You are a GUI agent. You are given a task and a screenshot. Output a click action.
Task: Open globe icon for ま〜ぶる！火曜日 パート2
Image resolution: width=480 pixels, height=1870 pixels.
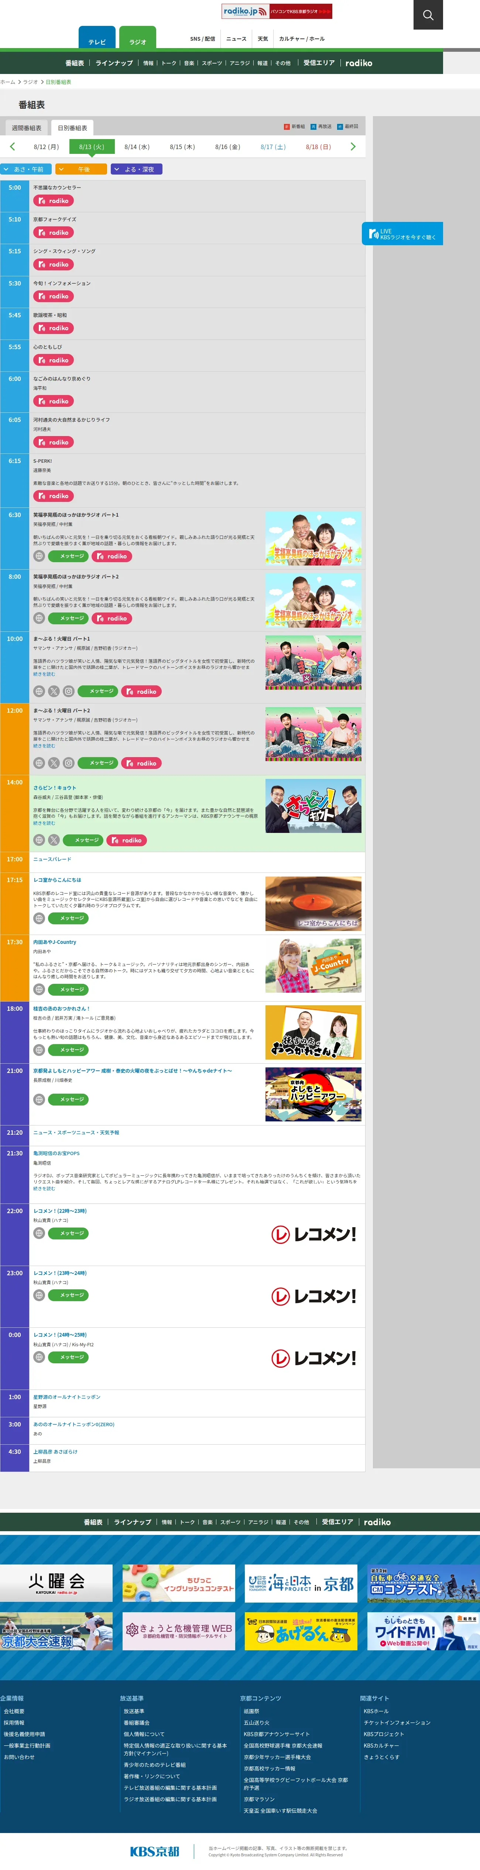(x=39, y=763)
